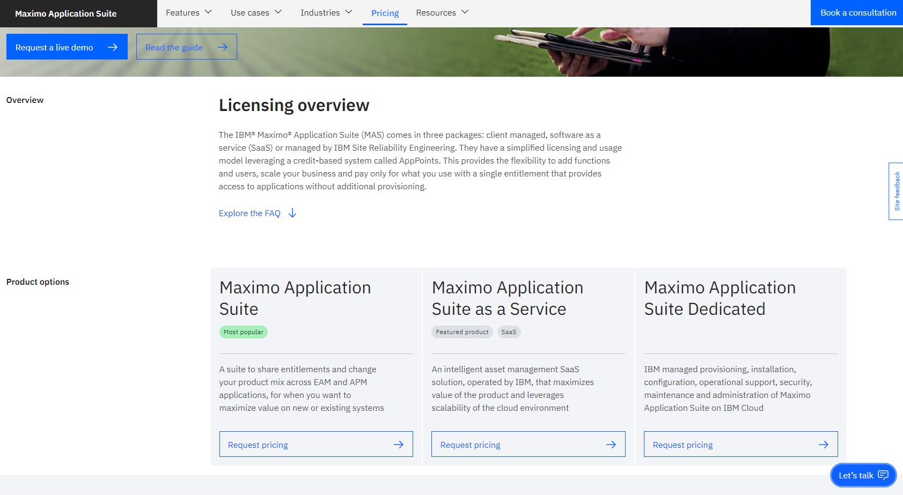Click the Maximo Application Suite Dedicated card title
The height and width of the screenshot is (495, 903).
720,298
